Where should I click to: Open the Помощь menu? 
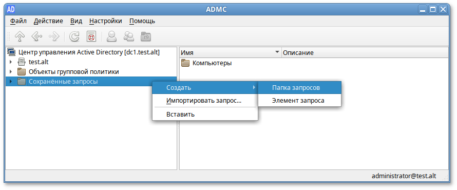(142, 21)
